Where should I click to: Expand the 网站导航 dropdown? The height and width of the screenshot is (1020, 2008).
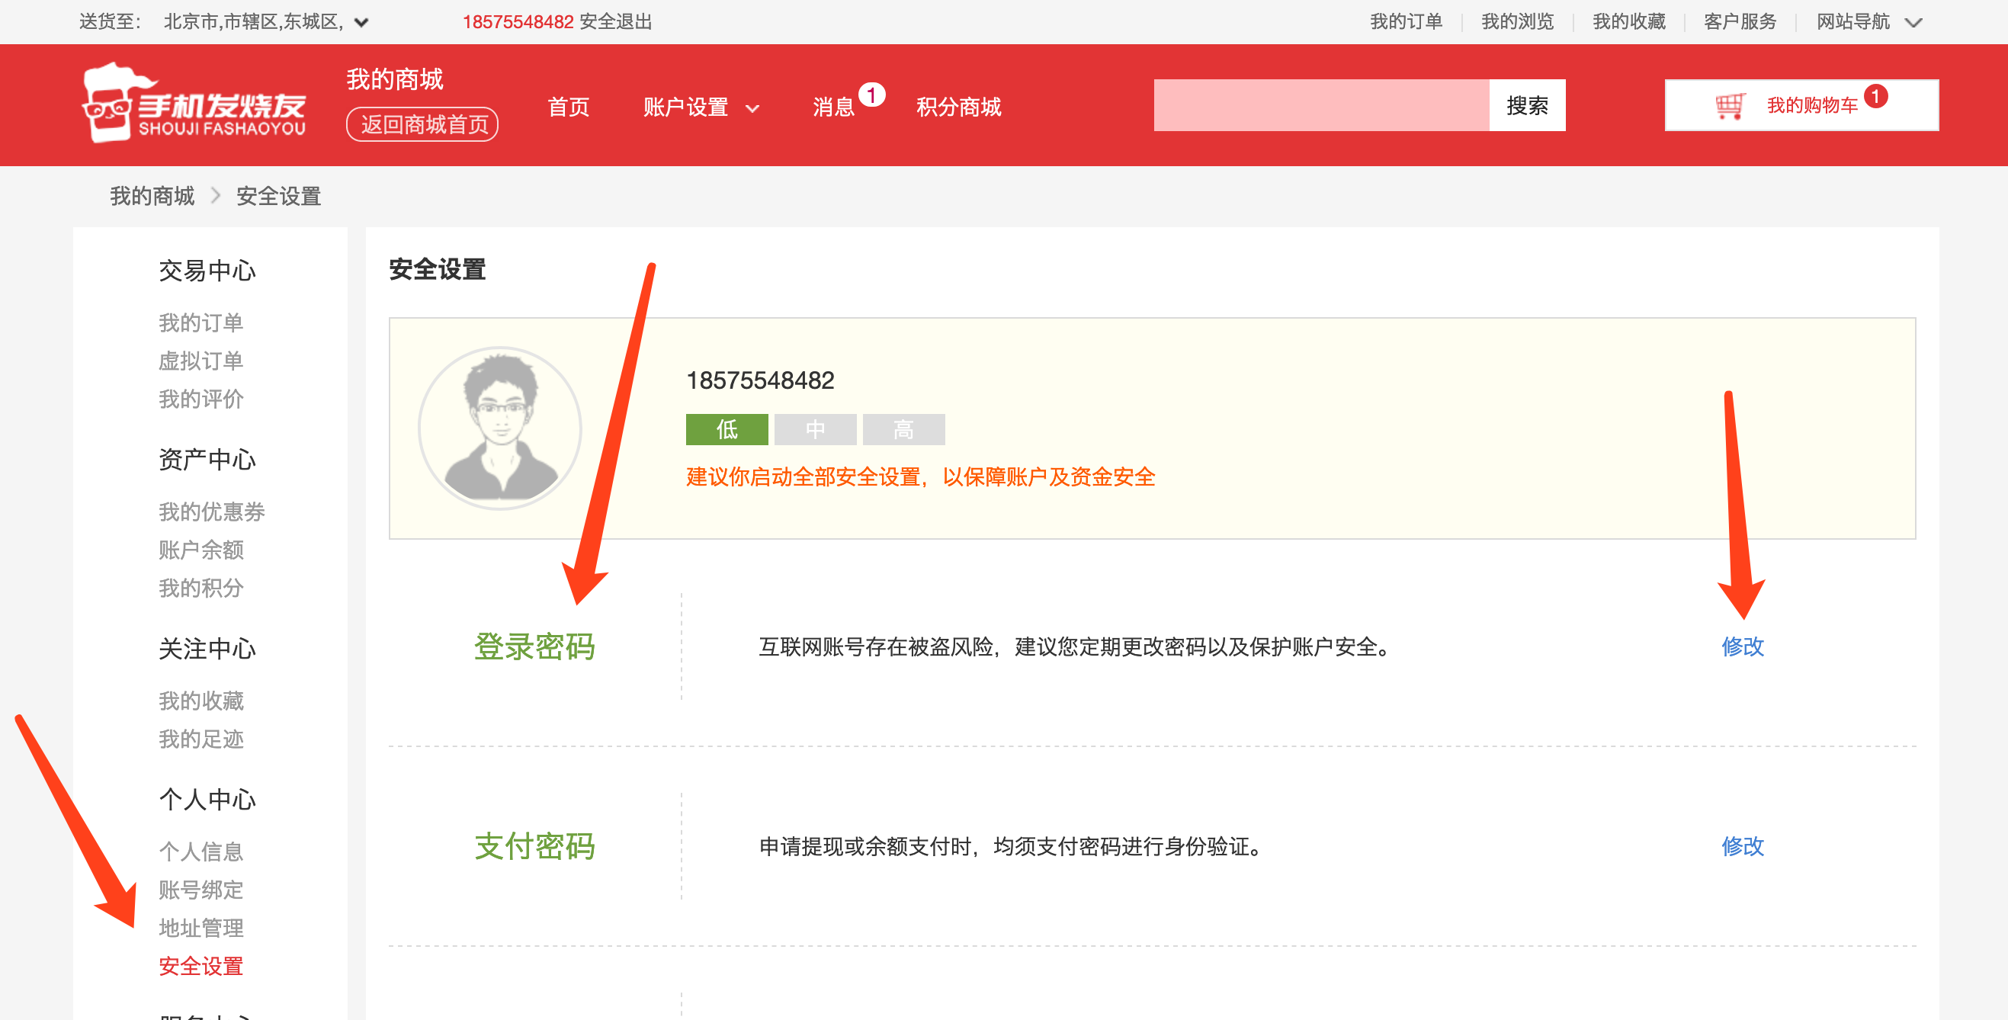click(x=1913, y=23)
